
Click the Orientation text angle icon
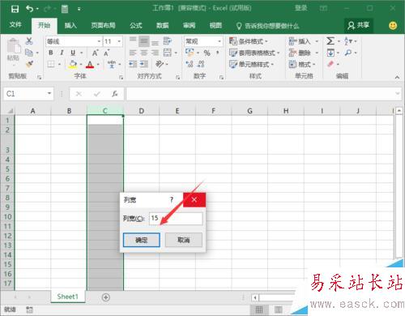tap(160, 64)
